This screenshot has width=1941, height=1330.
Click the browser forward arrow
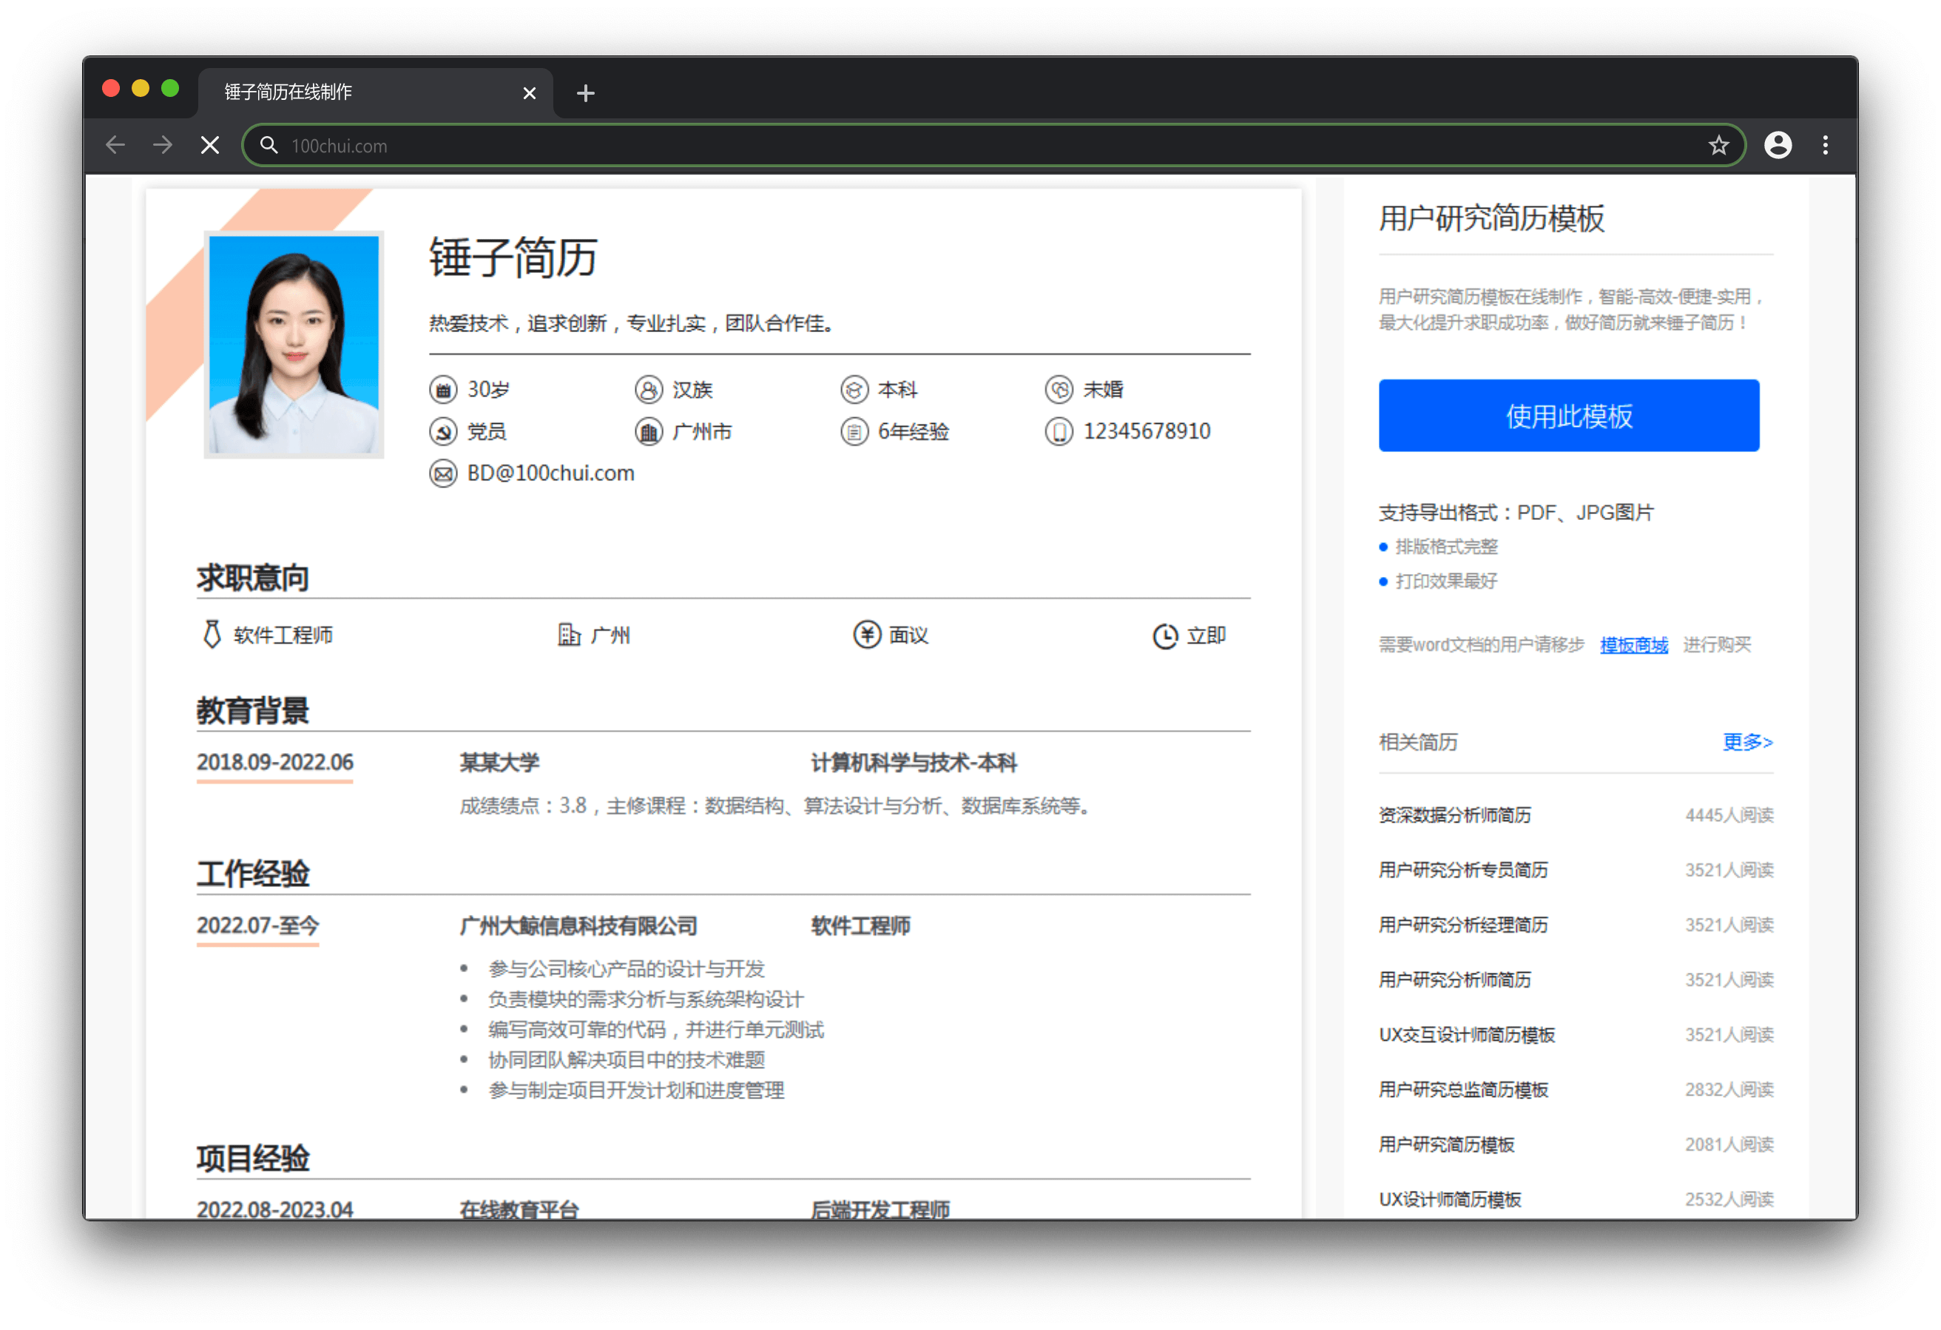[163, 146]
